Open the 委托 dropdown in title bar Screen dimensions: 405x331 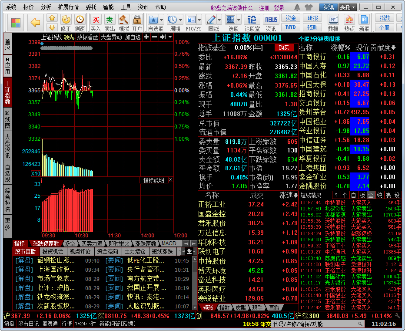[348, 7]
